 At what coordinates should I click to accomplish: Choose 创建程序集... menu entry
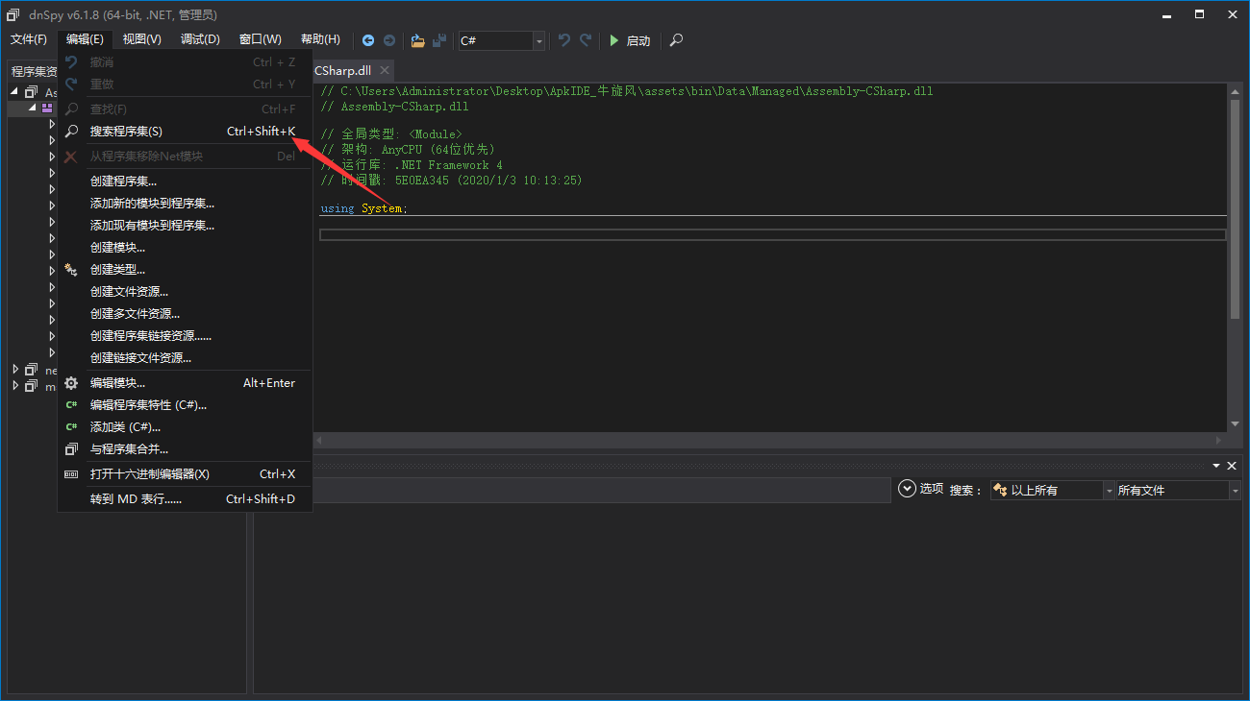123,181
